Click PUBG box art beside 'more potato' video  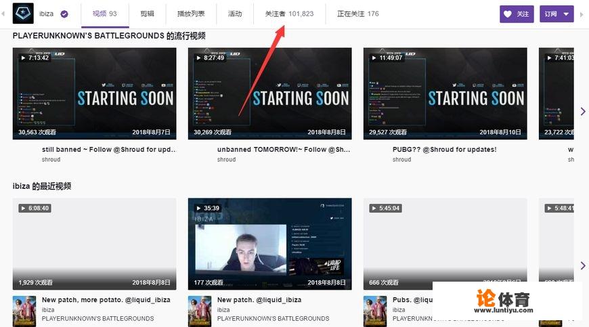tap(24, 311)
